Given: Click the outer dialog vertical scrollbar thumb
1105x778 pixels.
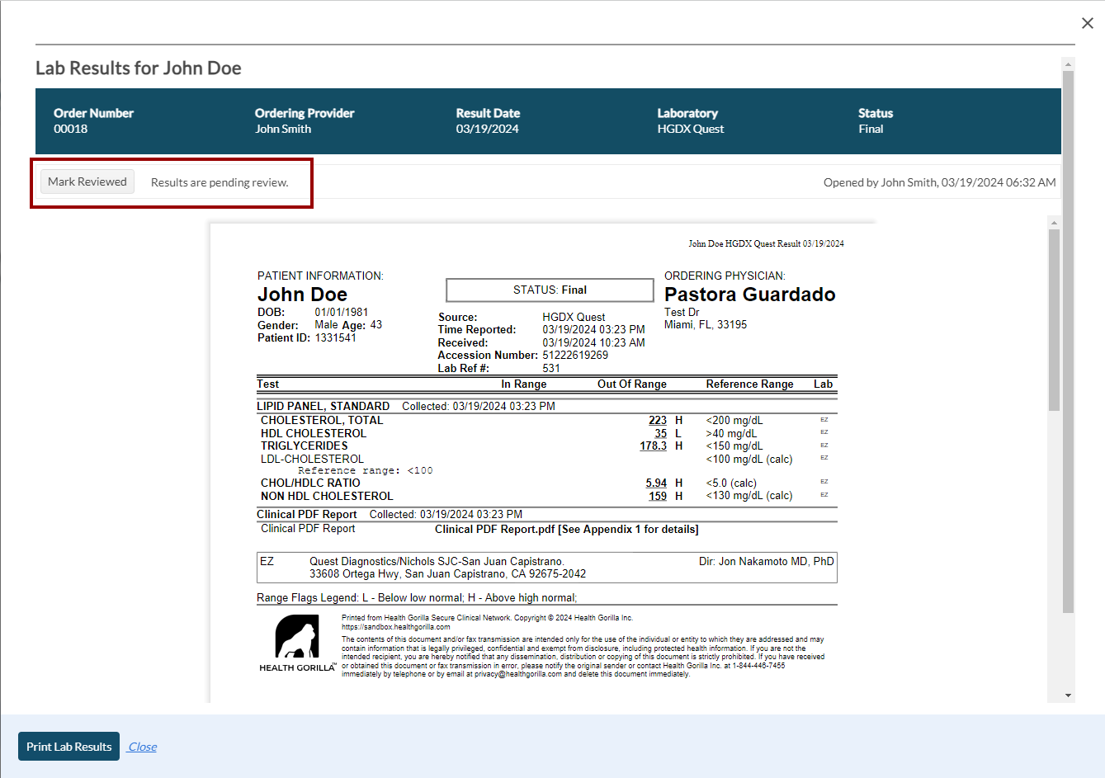Looking at the screenshot, I should 1068,342.
